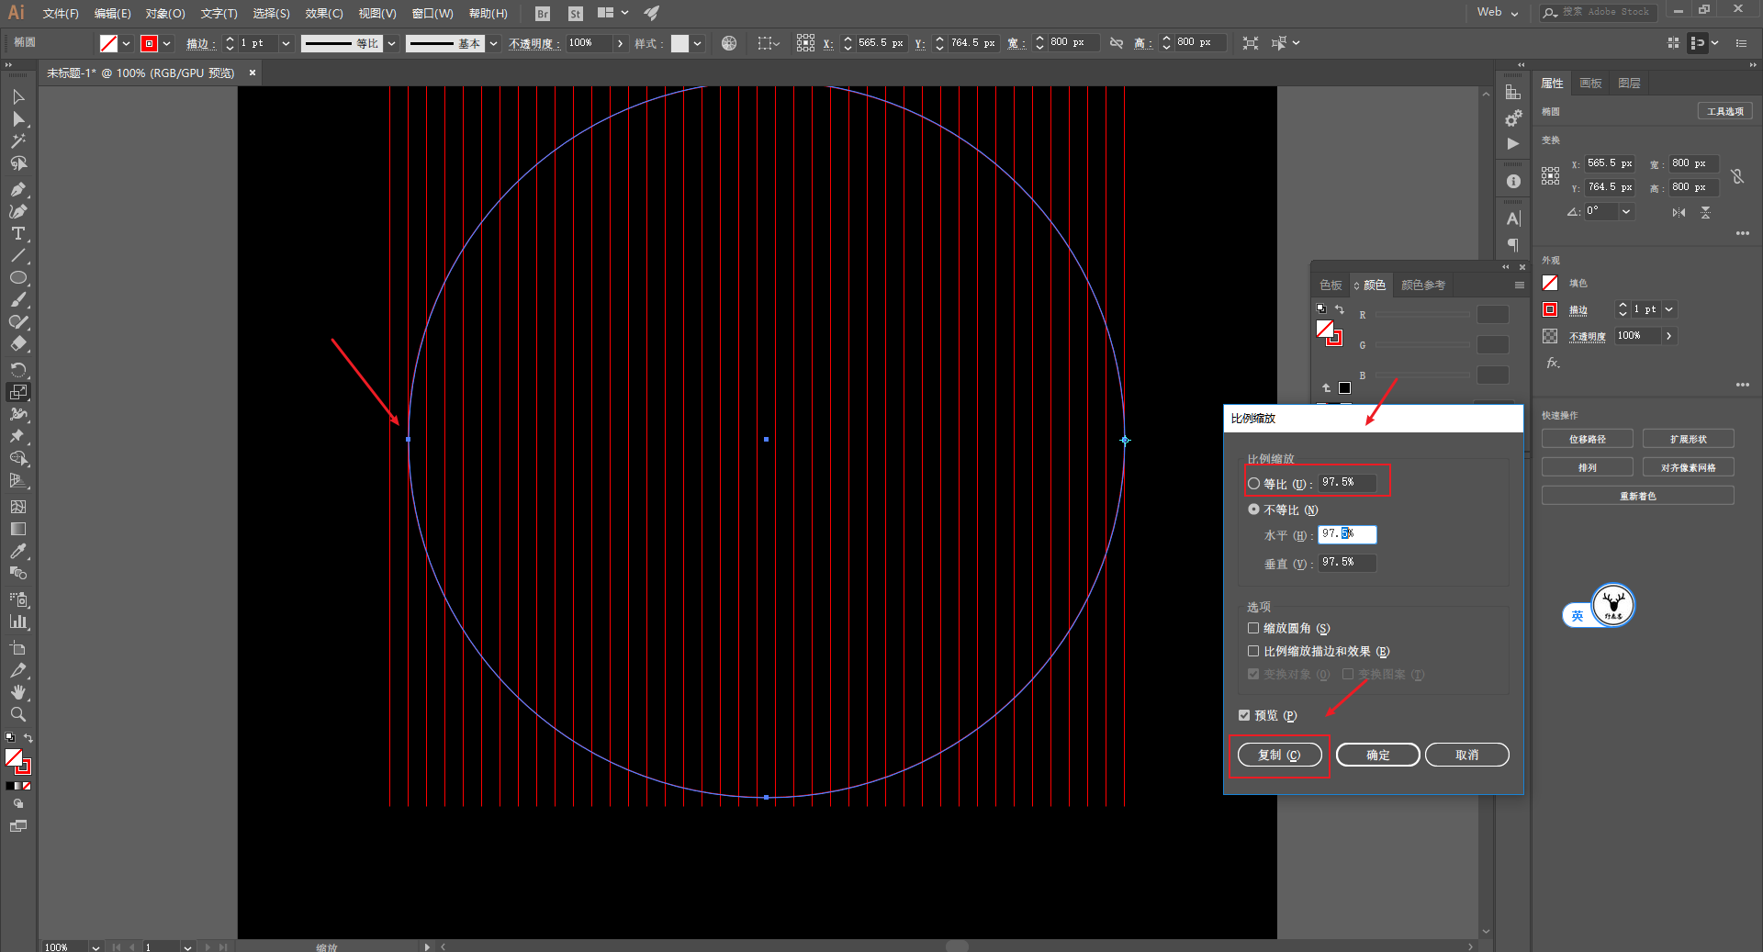Image resolution: width=1763 pixels, height=952 pixels.
Task: Activate the Zoom tool
Action: [x=17, y=714]
